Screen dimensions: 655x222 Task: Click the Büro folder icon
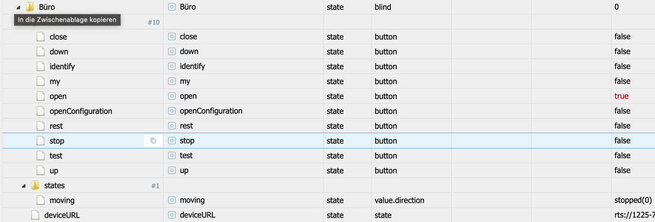point(31,8)
